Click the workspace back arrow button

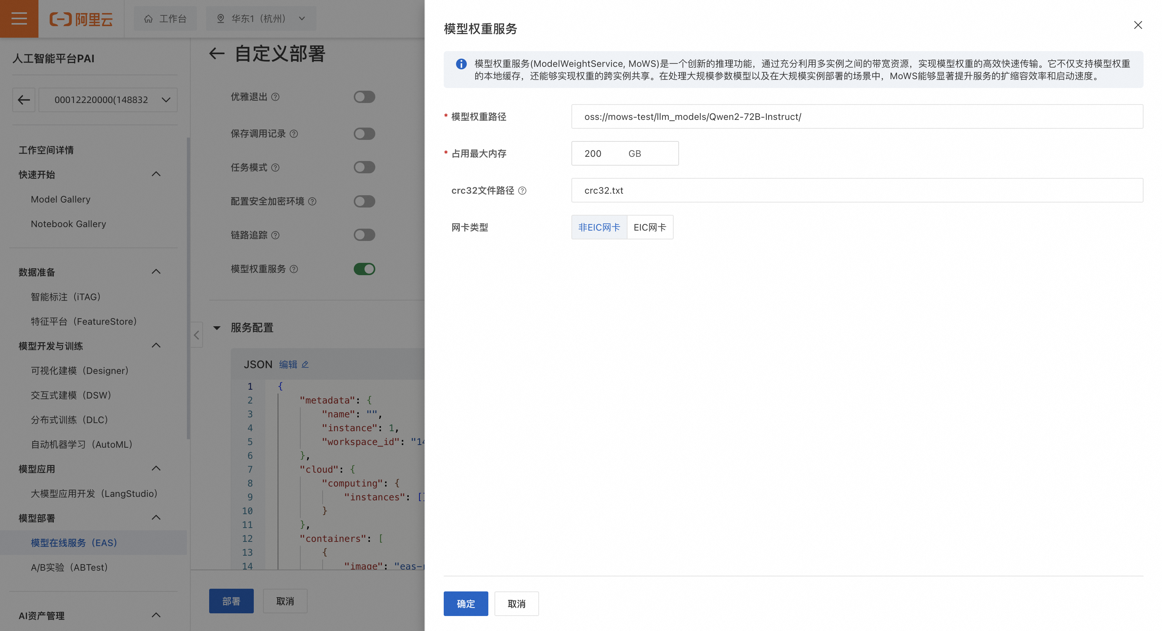tap(24, 100)
